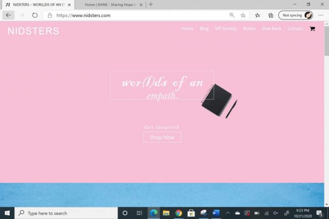
Task: Open a new browser tab
Action: click(151, 4)
